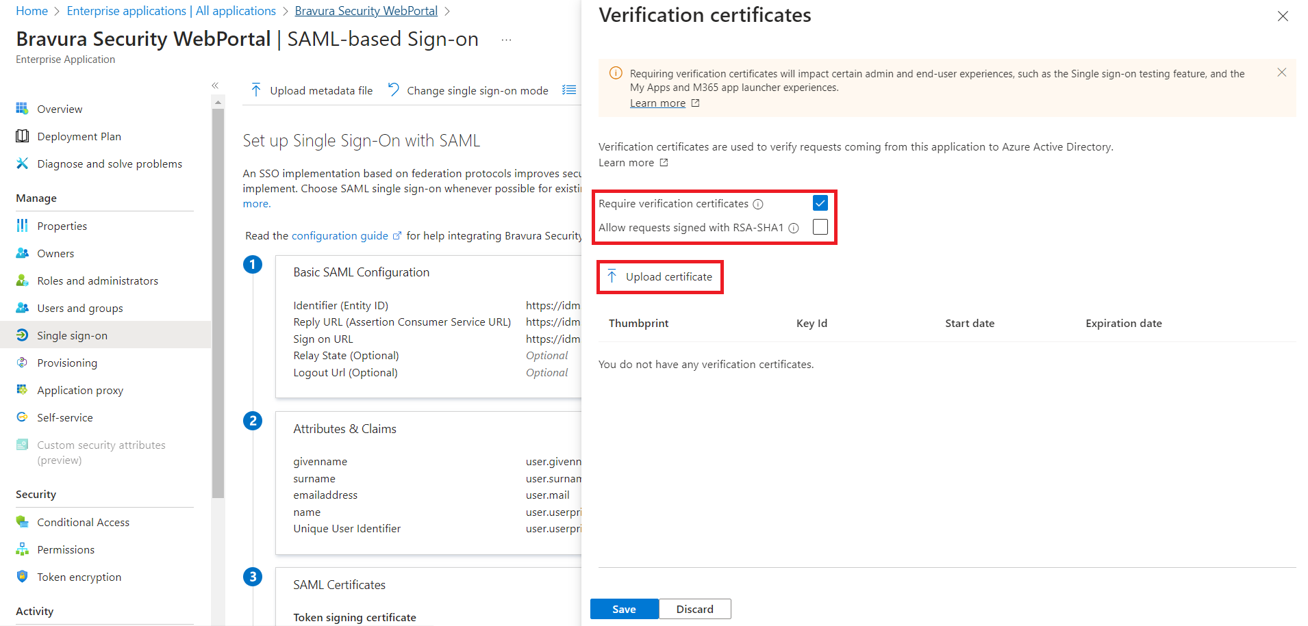Select the Conditional Access icon

(23, 521)
